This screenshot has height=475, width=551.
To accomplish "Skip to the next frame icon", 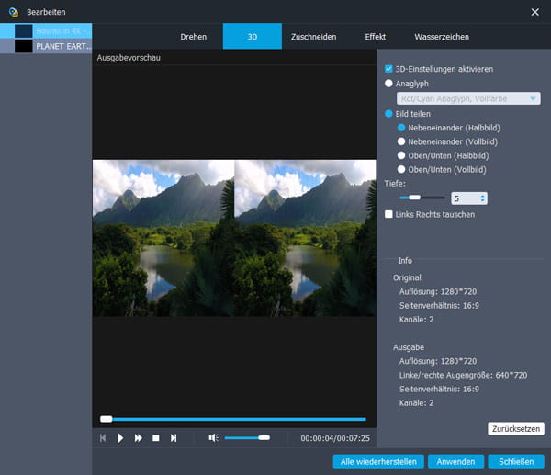I will [x=174, y=438].
